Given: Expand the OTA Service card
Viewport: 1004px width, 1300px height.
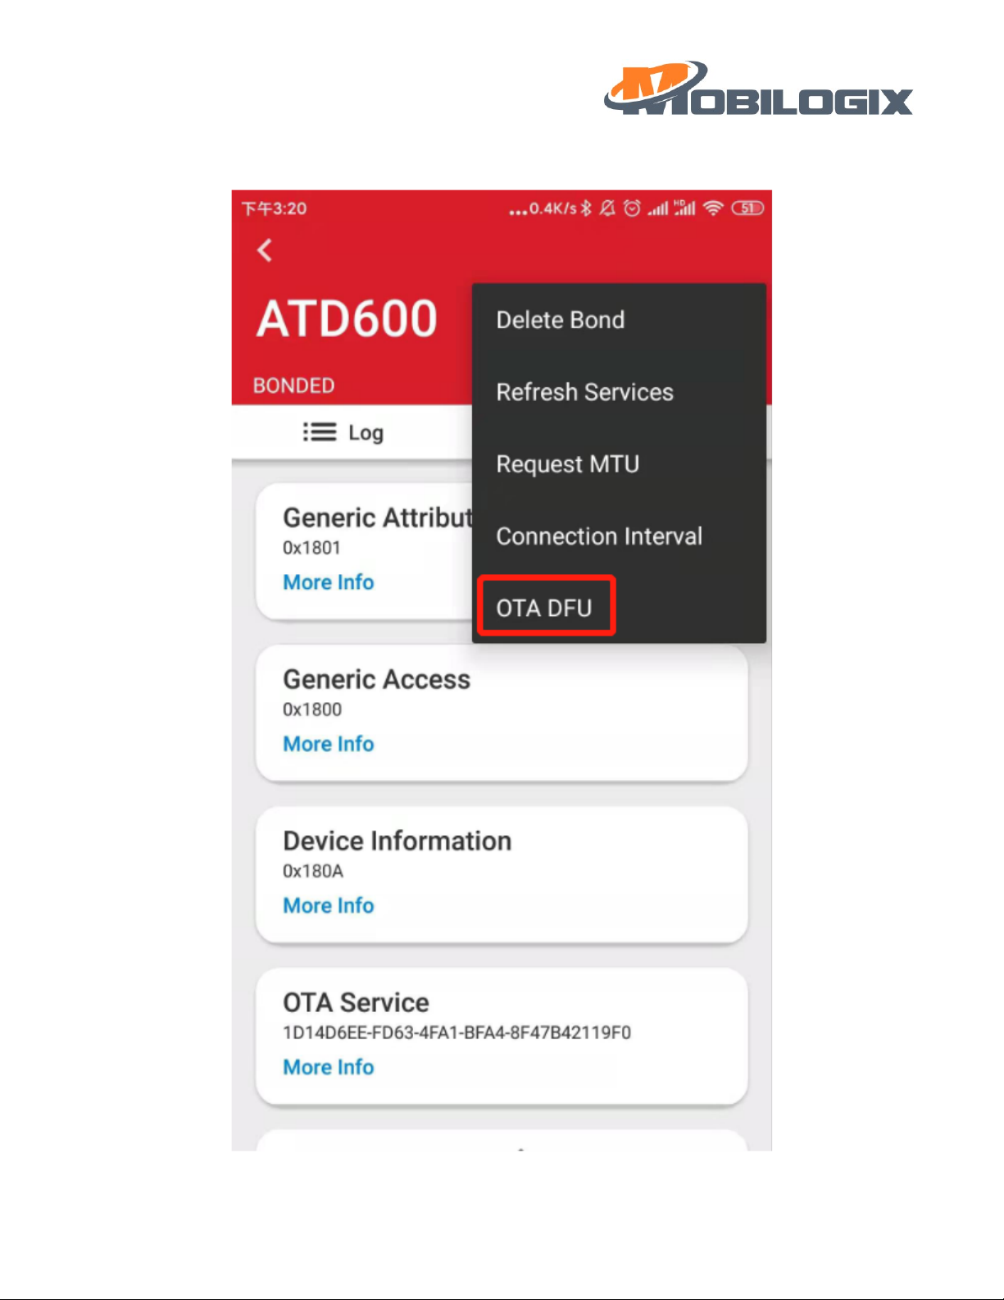Looking at the screenshot, I should (x=502, y=1036).
